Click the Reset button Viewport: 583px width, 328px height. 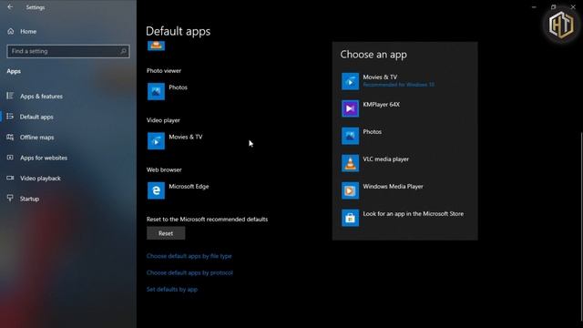166,233
